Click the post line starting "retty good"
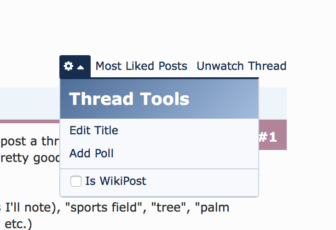The image size is (336, 230). [x=30, y=159]
